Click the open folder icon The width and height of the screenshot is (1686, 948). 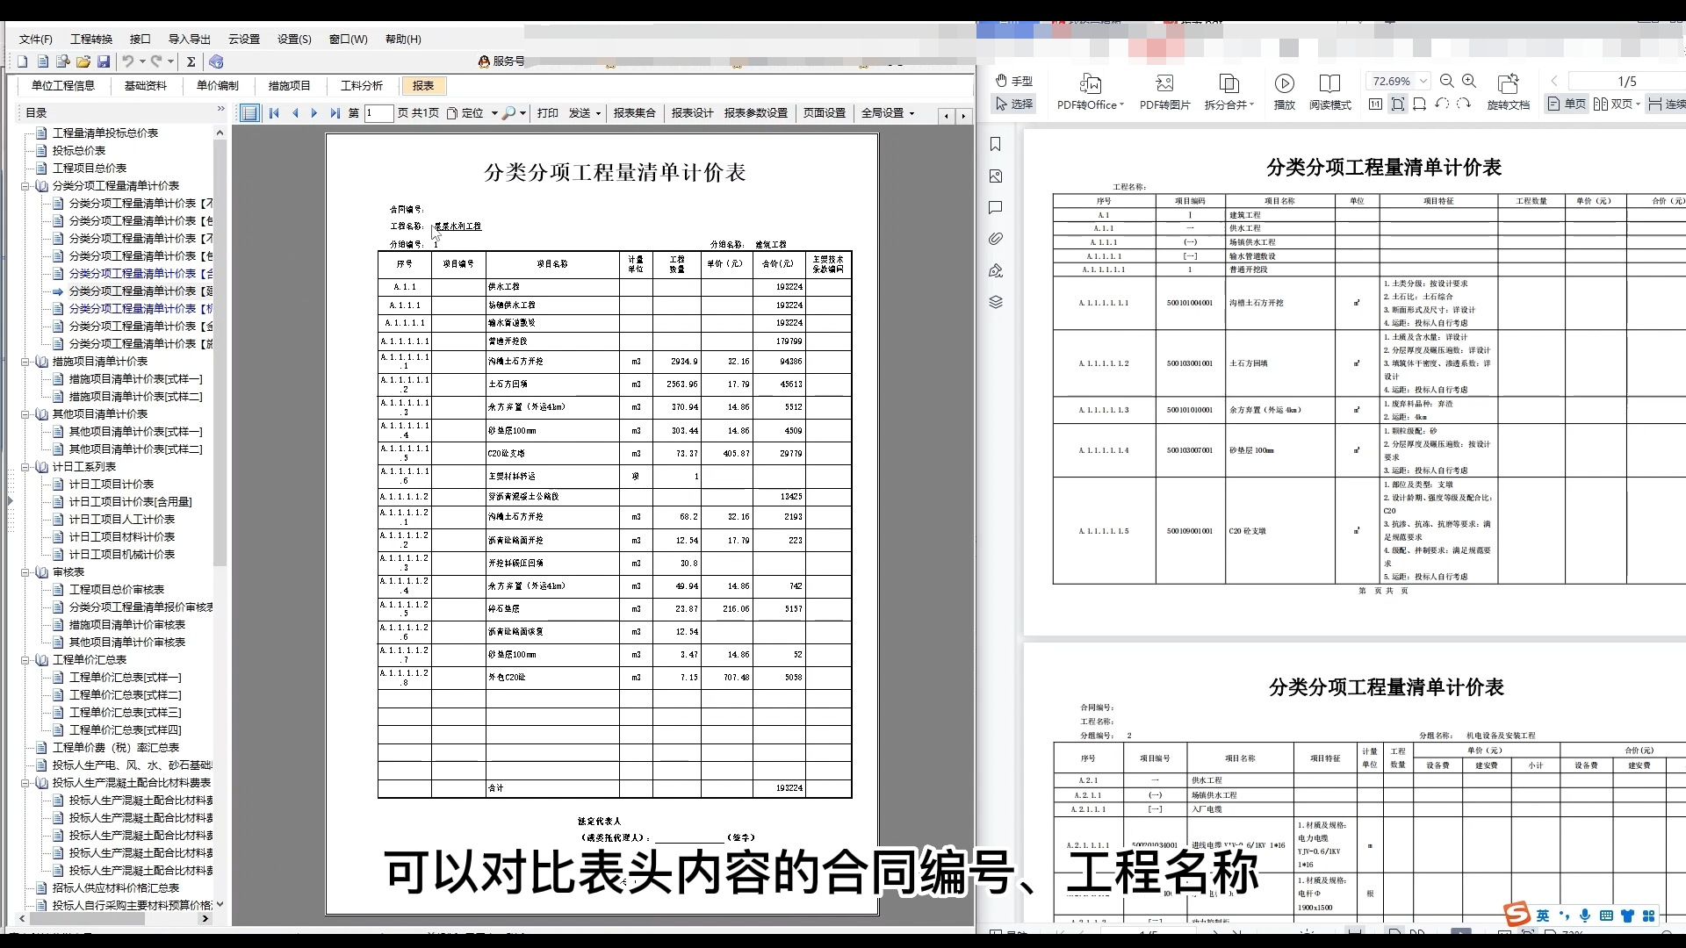[83, 61]
